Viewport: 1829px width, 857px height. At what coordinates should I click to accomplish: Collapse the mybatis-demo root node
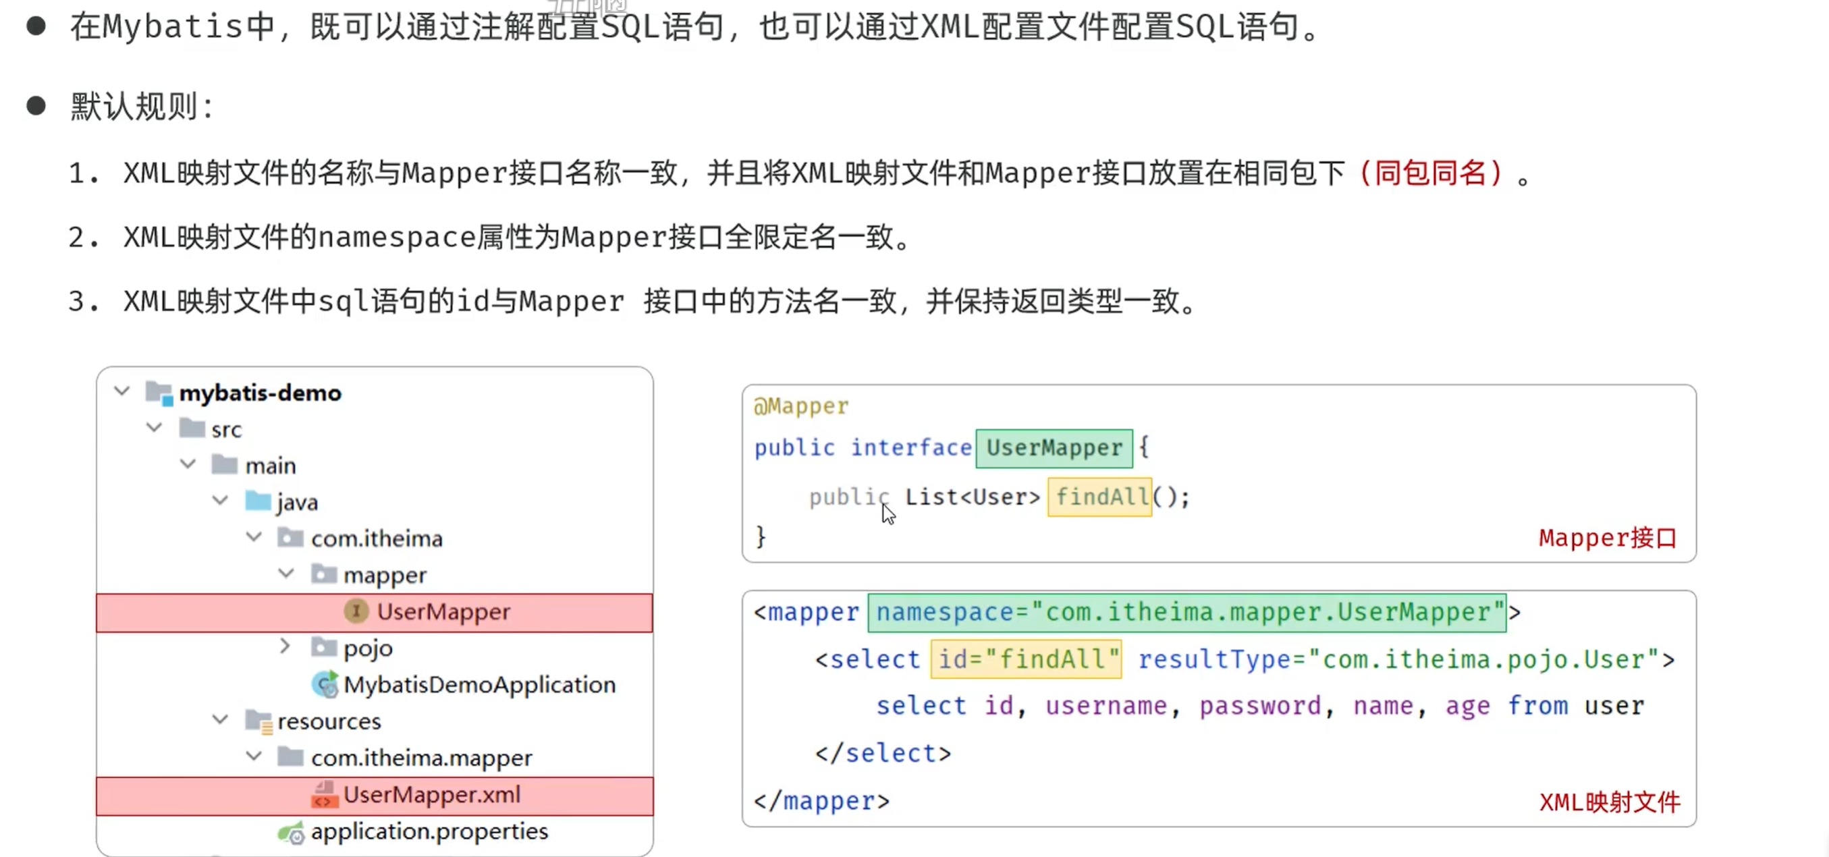122,391
